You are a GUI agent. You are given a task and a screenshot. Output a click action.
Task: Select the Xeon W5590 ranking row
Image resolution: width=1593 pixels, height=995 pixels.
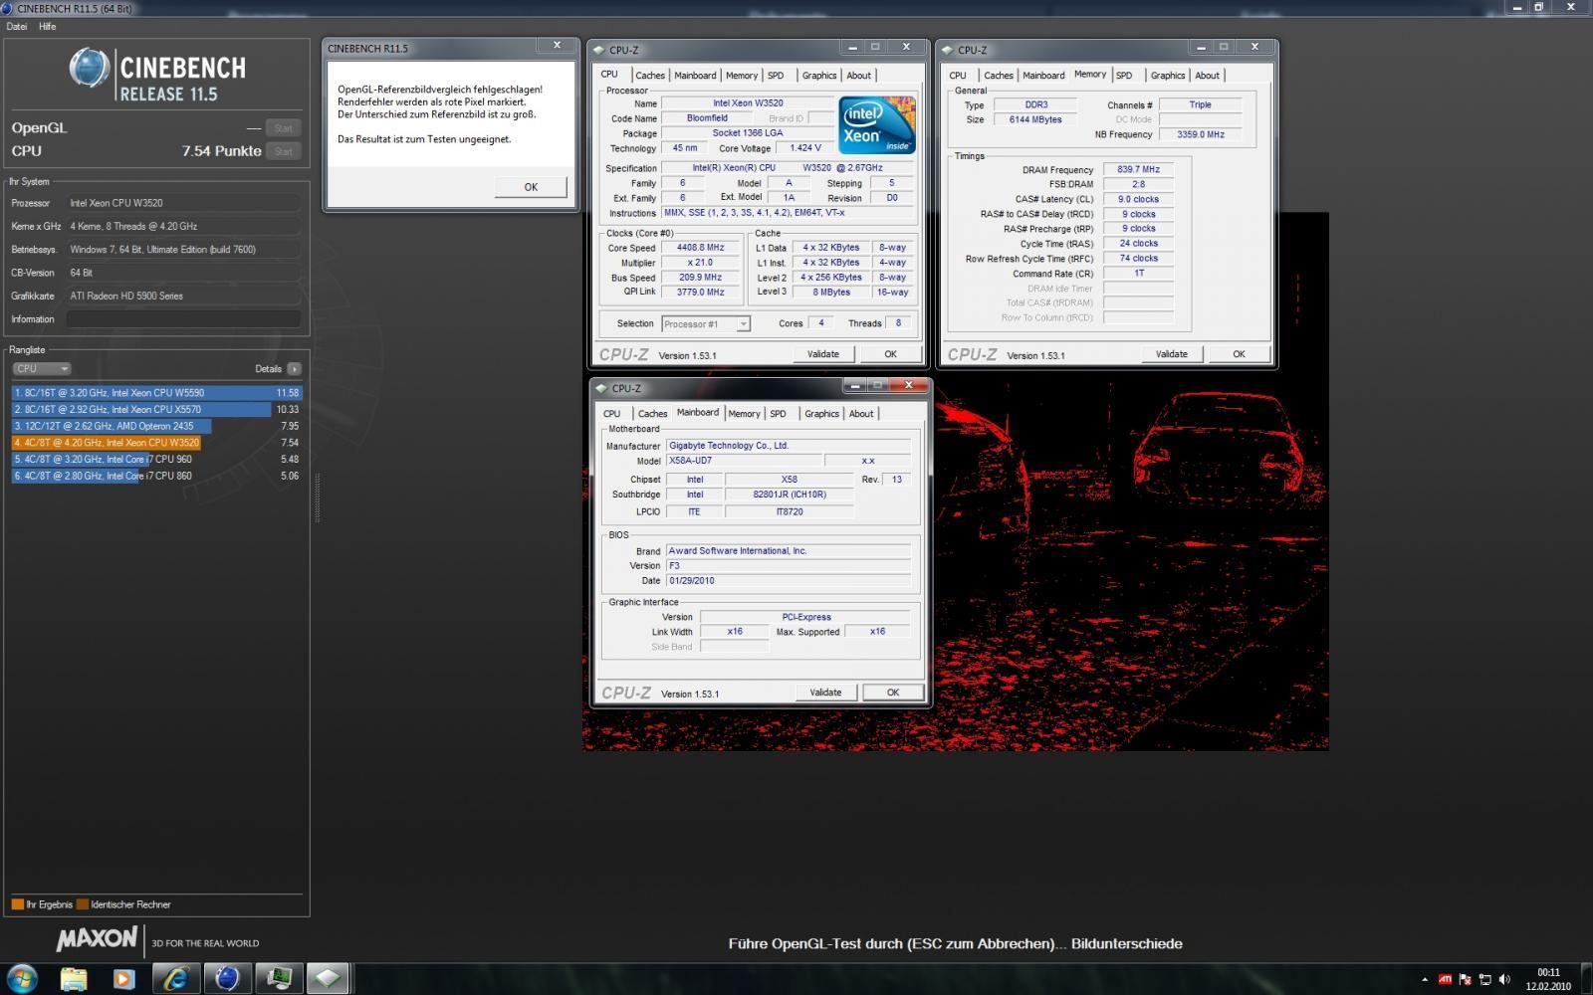tap(156, 393)
